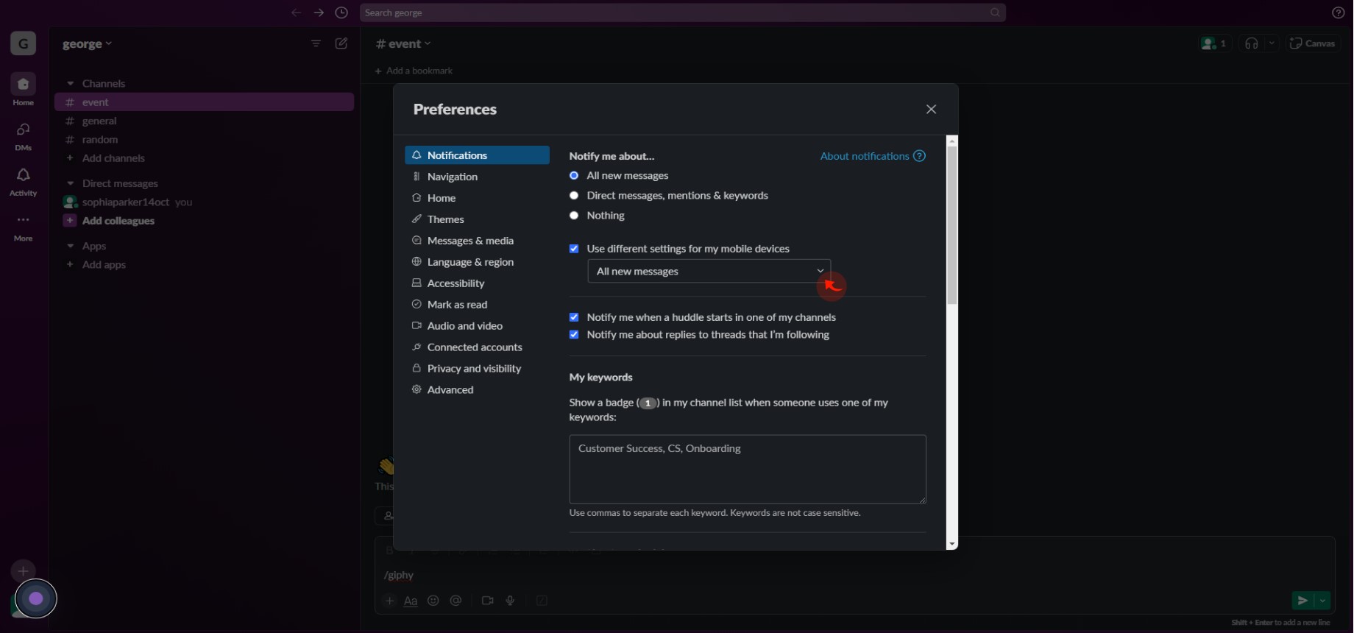Open the #event channel header dropdown
Viewport: 1354px width, 633px height.
(403, 43)
